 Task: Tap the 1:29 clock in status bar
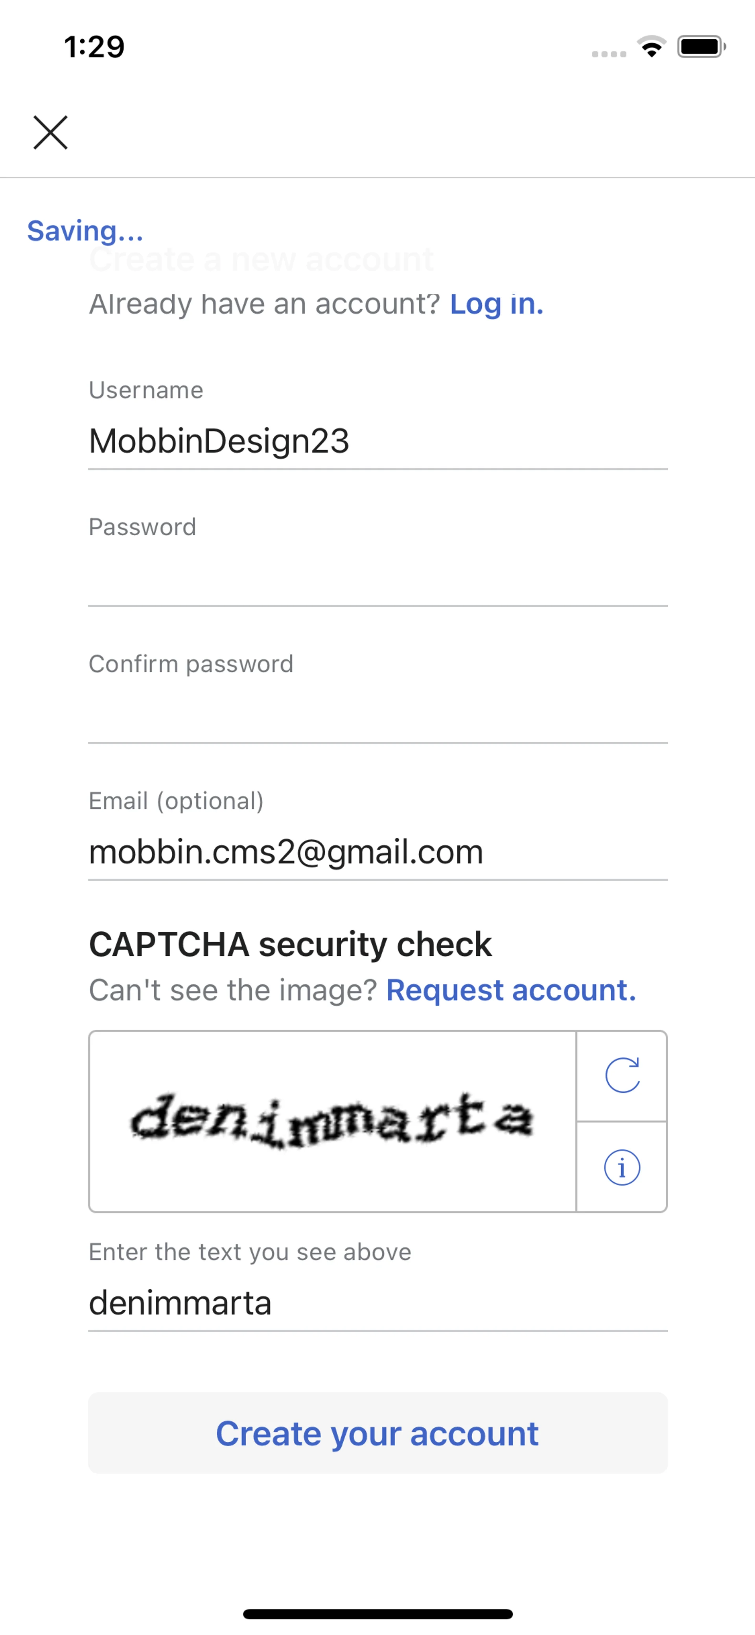(x=94, y=47)
